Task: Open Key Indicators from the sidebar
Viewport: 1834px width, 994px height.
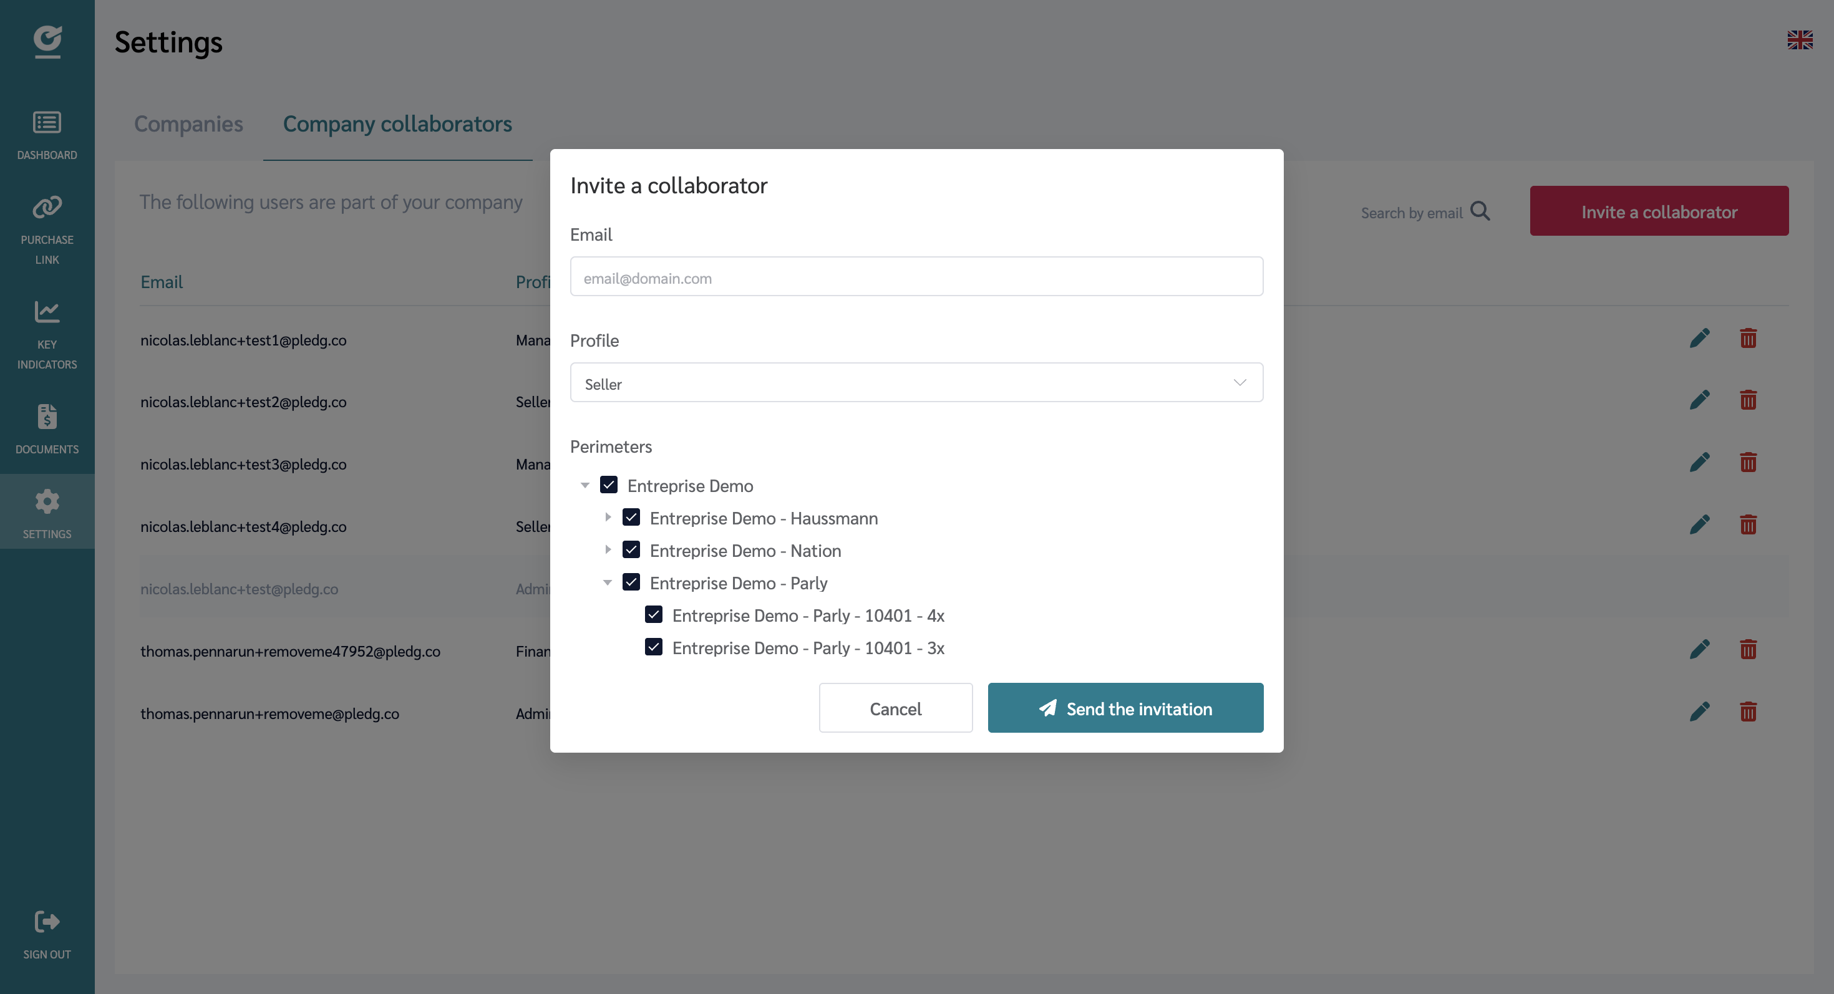Action: [x=47, y=312]
